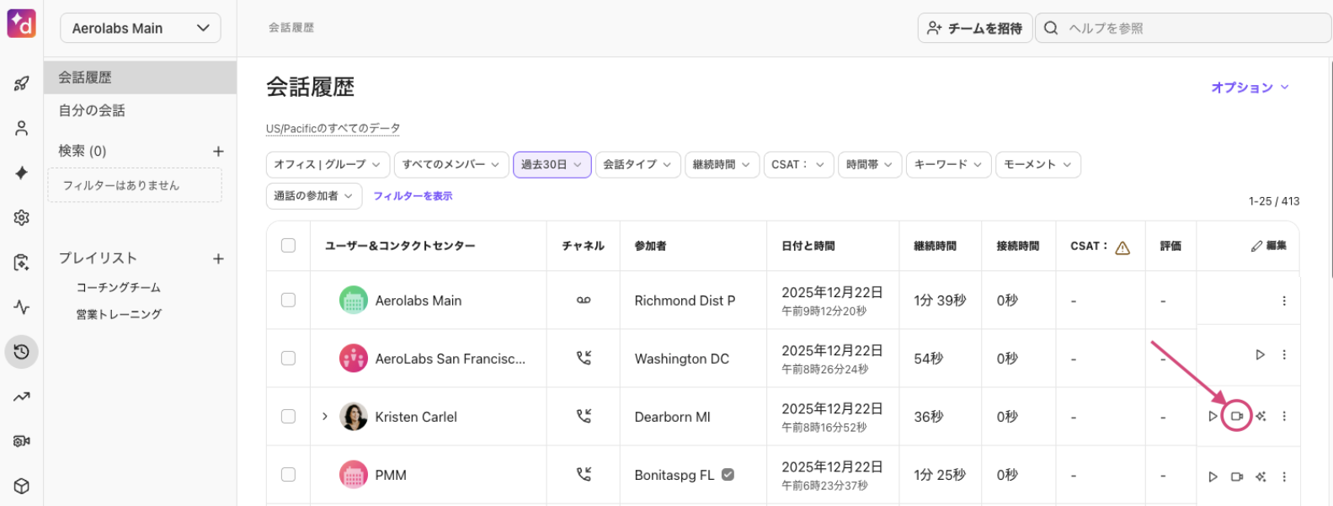Open the コーチングチーム playlist
The image size is (1333, 506).
(118, 287)
